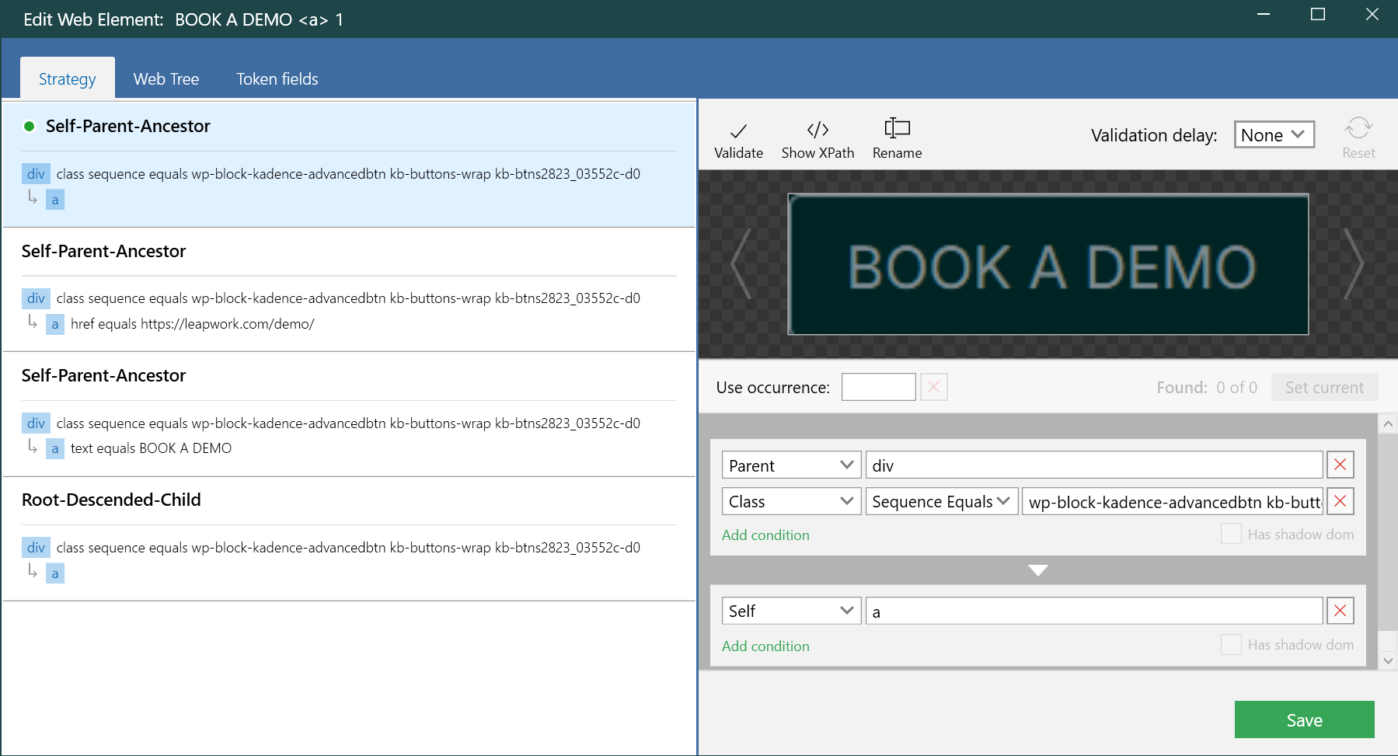This screenshot has height=756, width=1398.
Task: Click Add condition under the Class row
Action: click(765, 535)
